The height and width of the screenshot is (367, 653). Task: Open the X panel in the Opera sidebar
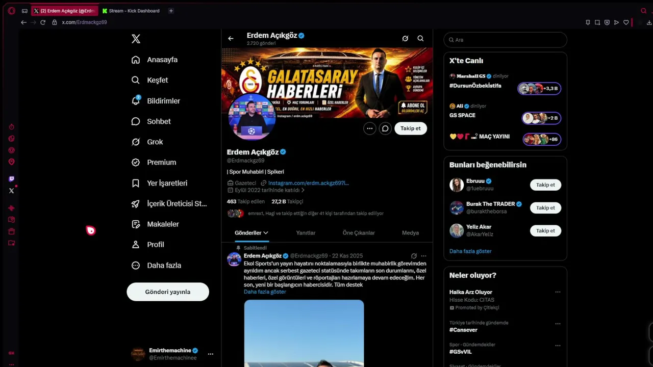click(x=11, y=191)
